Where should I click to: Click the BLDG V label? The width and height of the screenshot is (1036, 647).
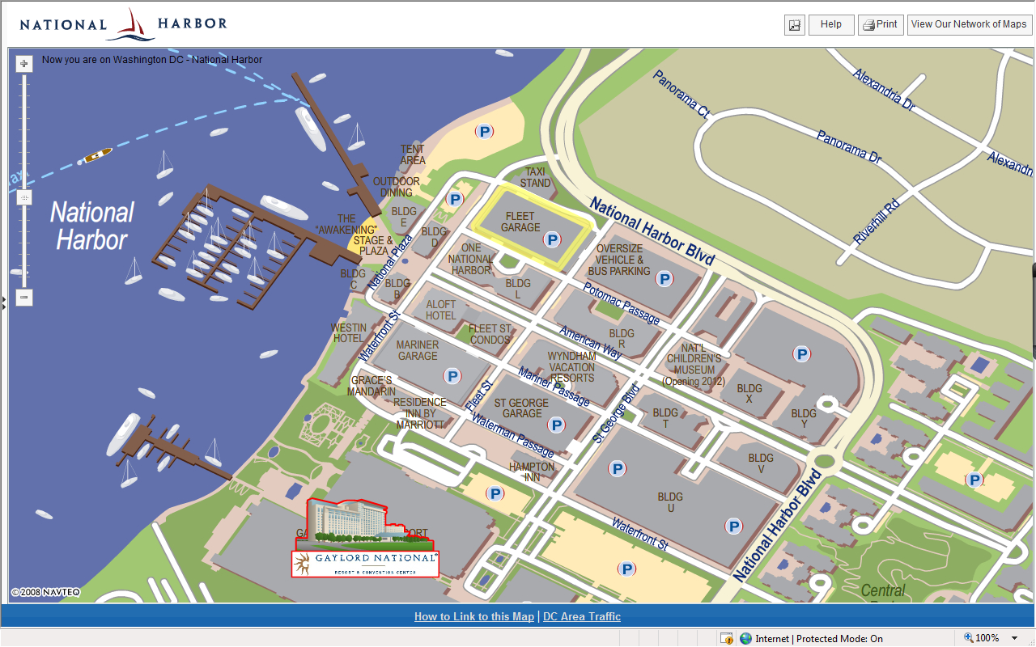coord(761,463)
